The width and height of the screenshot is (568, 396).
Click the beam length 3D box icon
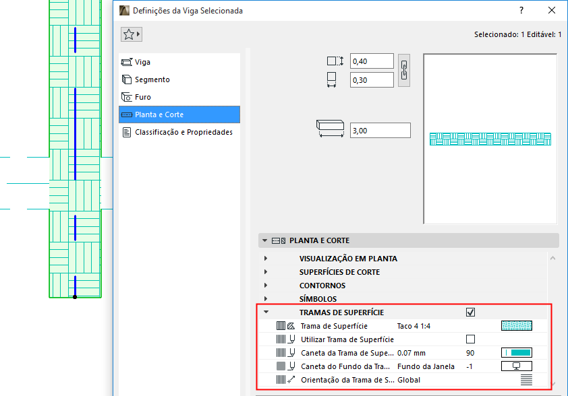[x=331, y=127]
